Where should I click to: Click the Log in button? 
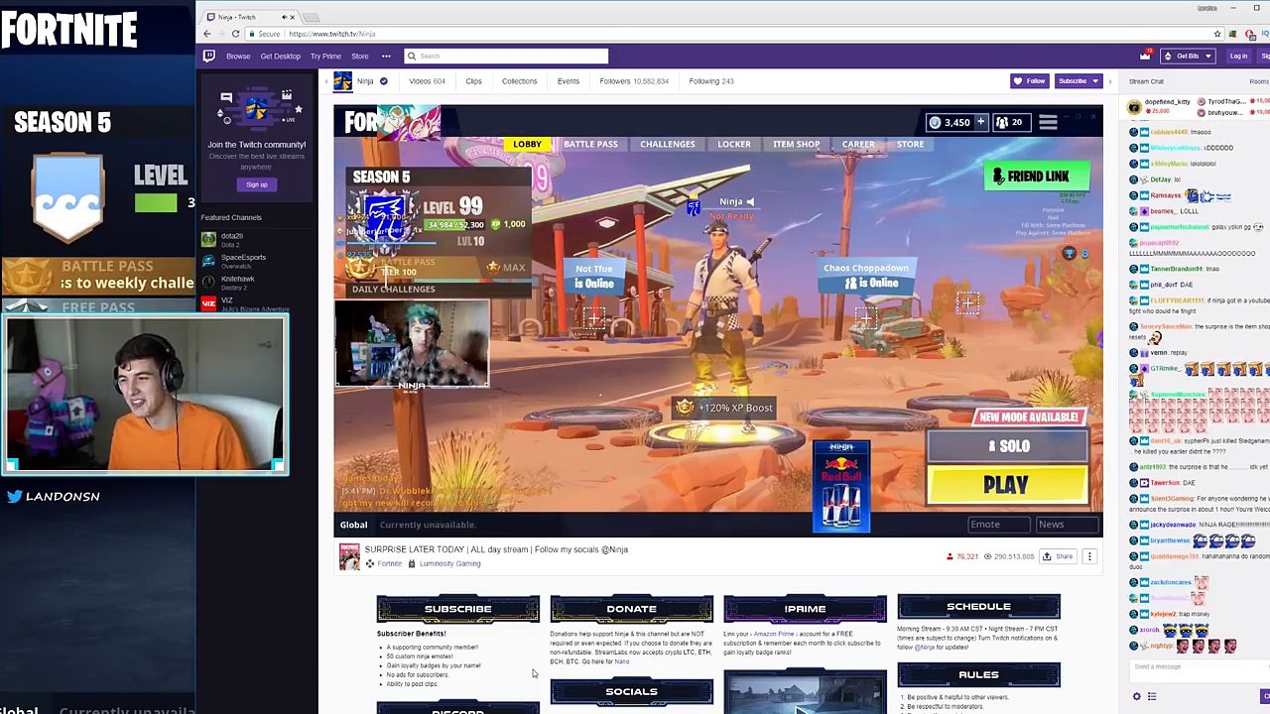pos(1238,57)
